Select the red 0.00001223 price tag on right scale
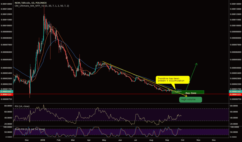 click(235, 94)
